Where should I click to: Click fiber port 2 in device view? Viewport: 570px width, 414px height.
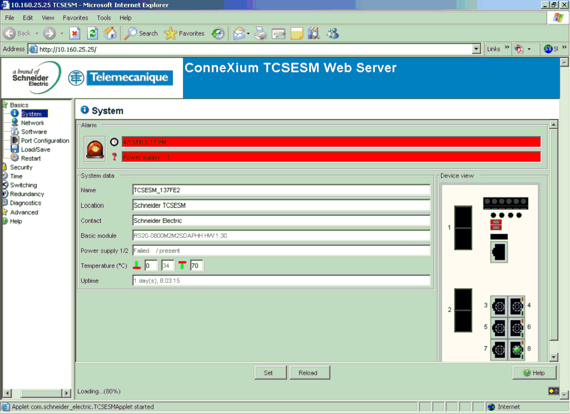(x=463, y=310)
